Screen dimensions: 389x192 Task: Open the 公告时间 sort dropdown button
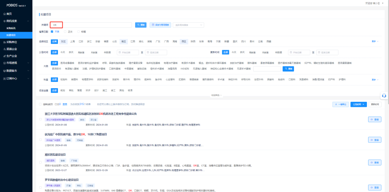click(x=358, y=104)
